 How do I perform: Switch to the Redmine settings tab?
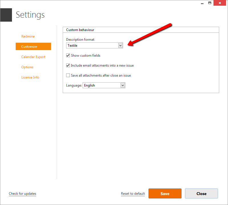click(28, 36)
